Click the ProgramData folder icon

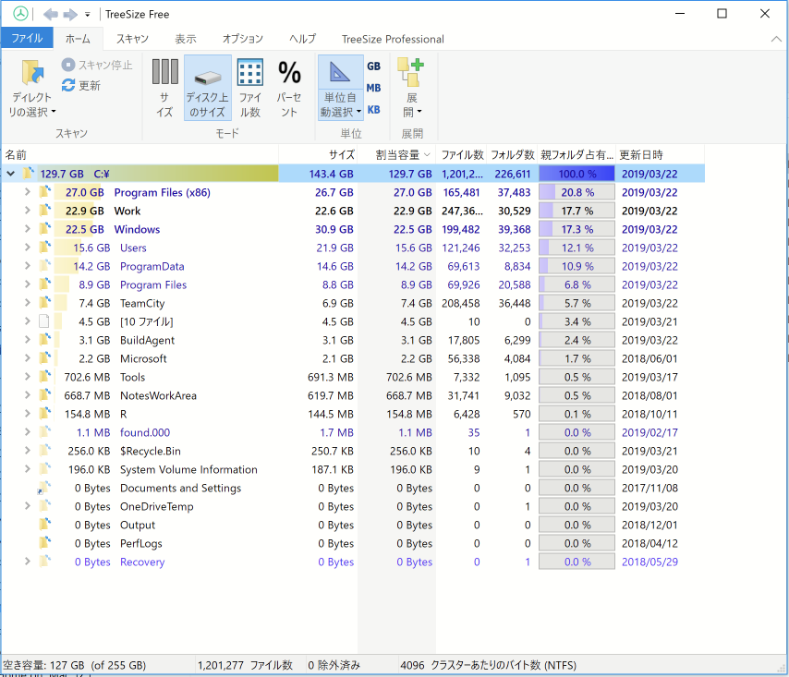[45, 266]
